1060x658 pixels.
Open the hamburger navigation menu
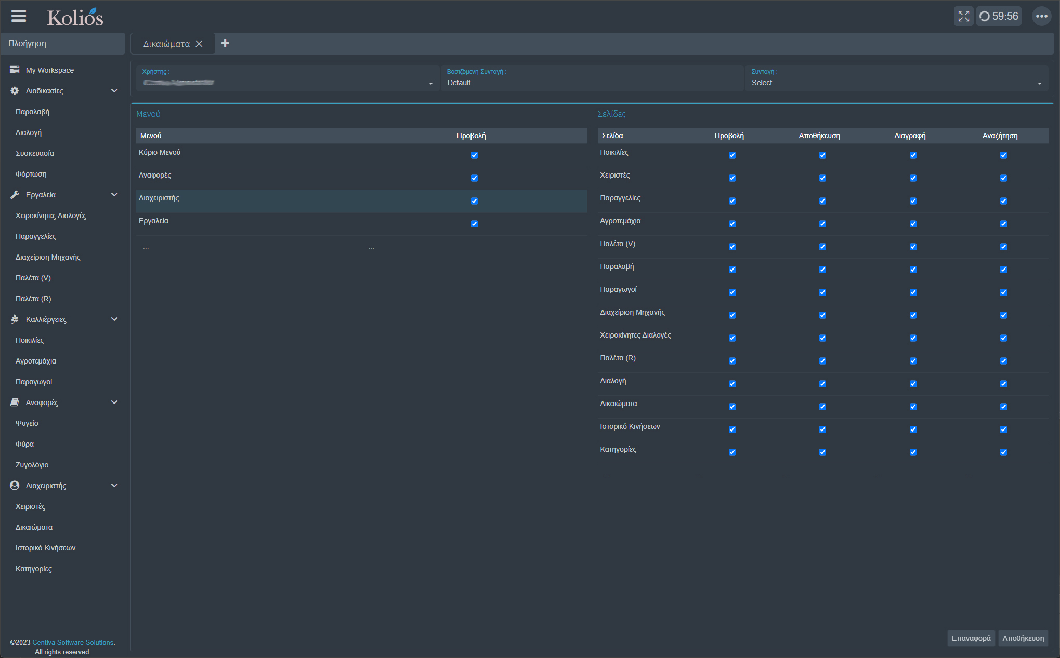(x=19, y=16)
